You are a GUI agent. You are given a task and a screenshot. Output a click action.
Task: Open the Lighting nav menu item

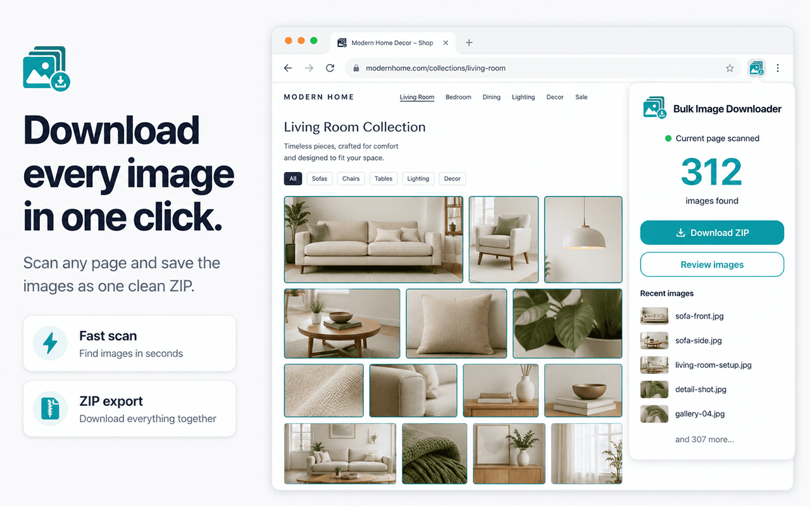(523, 97)
